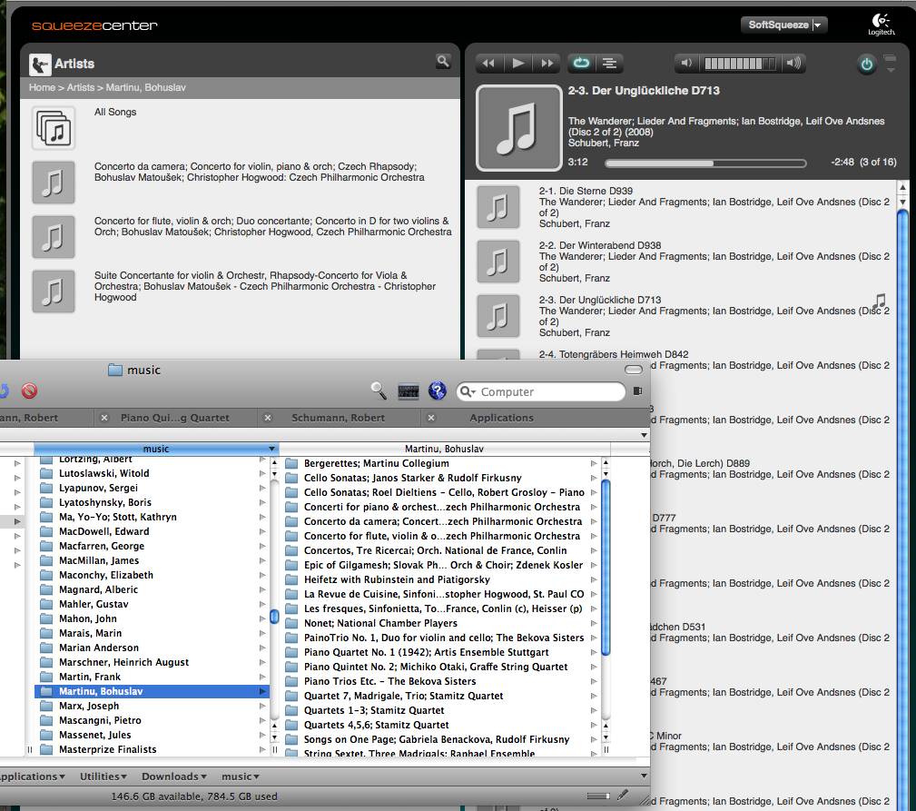916x811 pixels.
Task: Click the track progress bar
Action: [704, 163]
